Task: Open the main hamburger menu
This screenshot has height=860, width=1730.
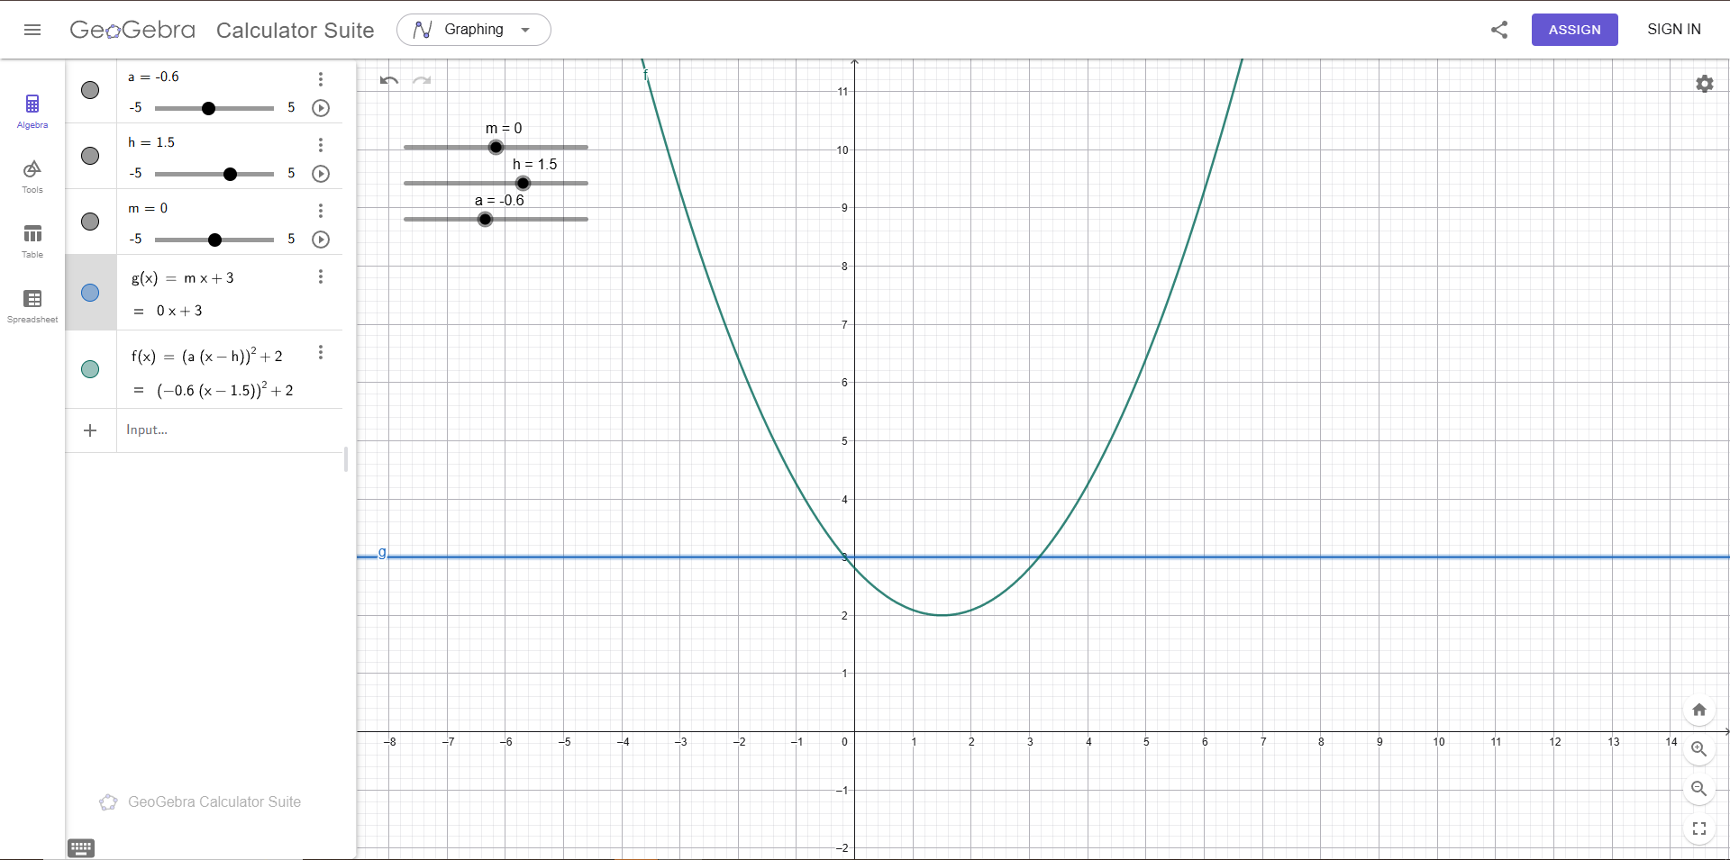Action: pos(32,30)
